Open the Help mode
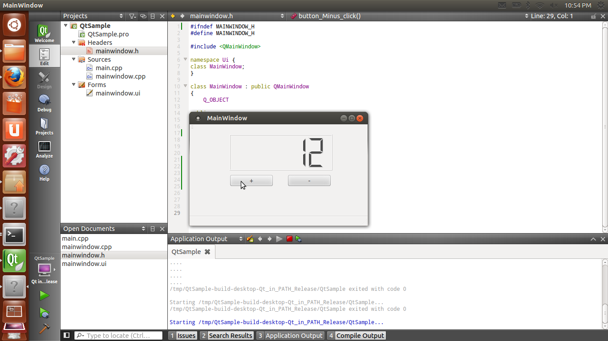The height and width of the screenshot is (341, 608). [45, 172]
